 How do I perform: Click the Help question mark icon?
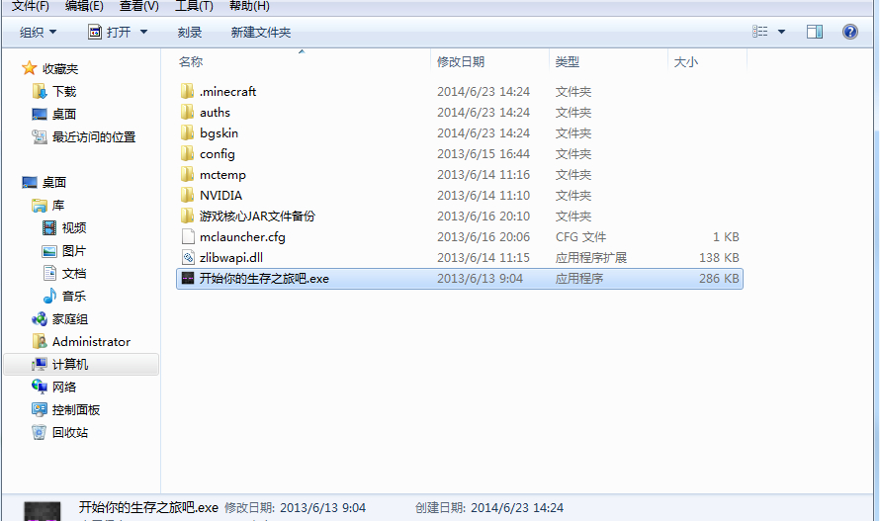point(849,32)
